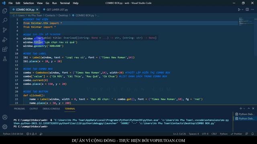Open the View menu
The image size is (257, 144).
pyautogui.click(x=40, y=3)
